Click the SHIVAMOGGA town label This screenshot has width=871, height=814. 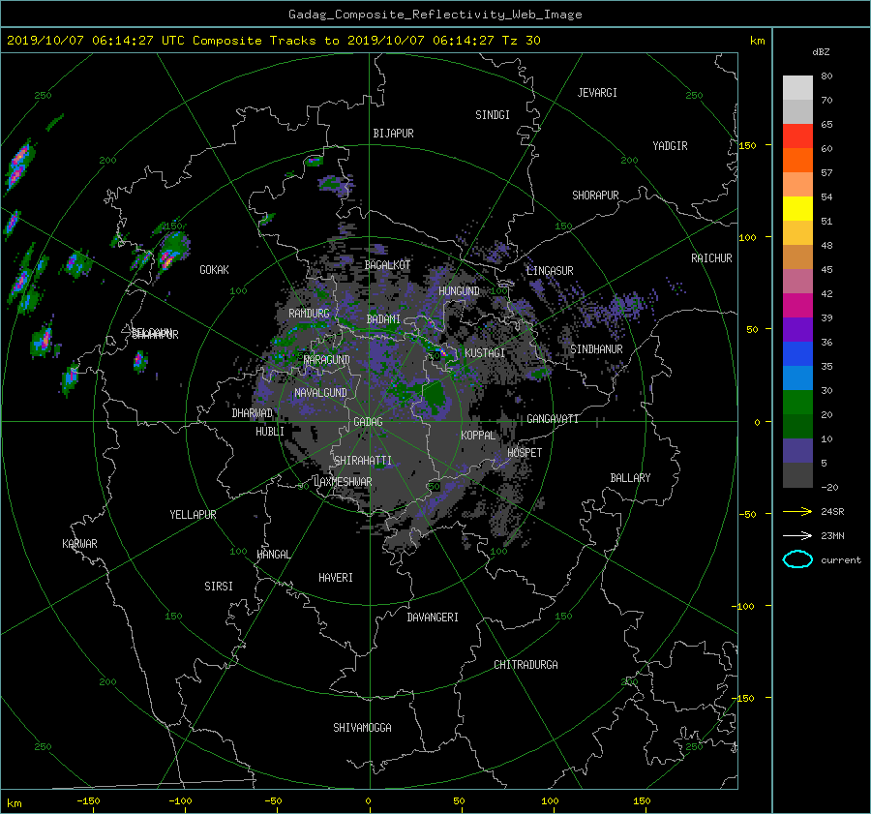coord(362,728)
